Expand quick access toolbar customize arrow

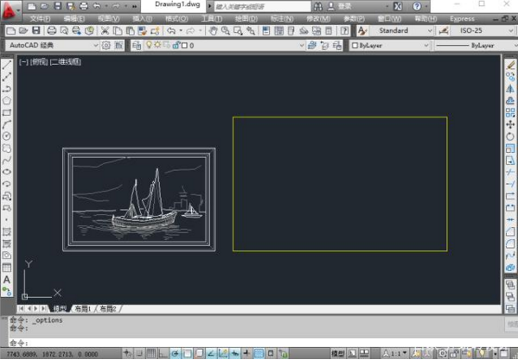pyautogui.click(x=134, y=6)
